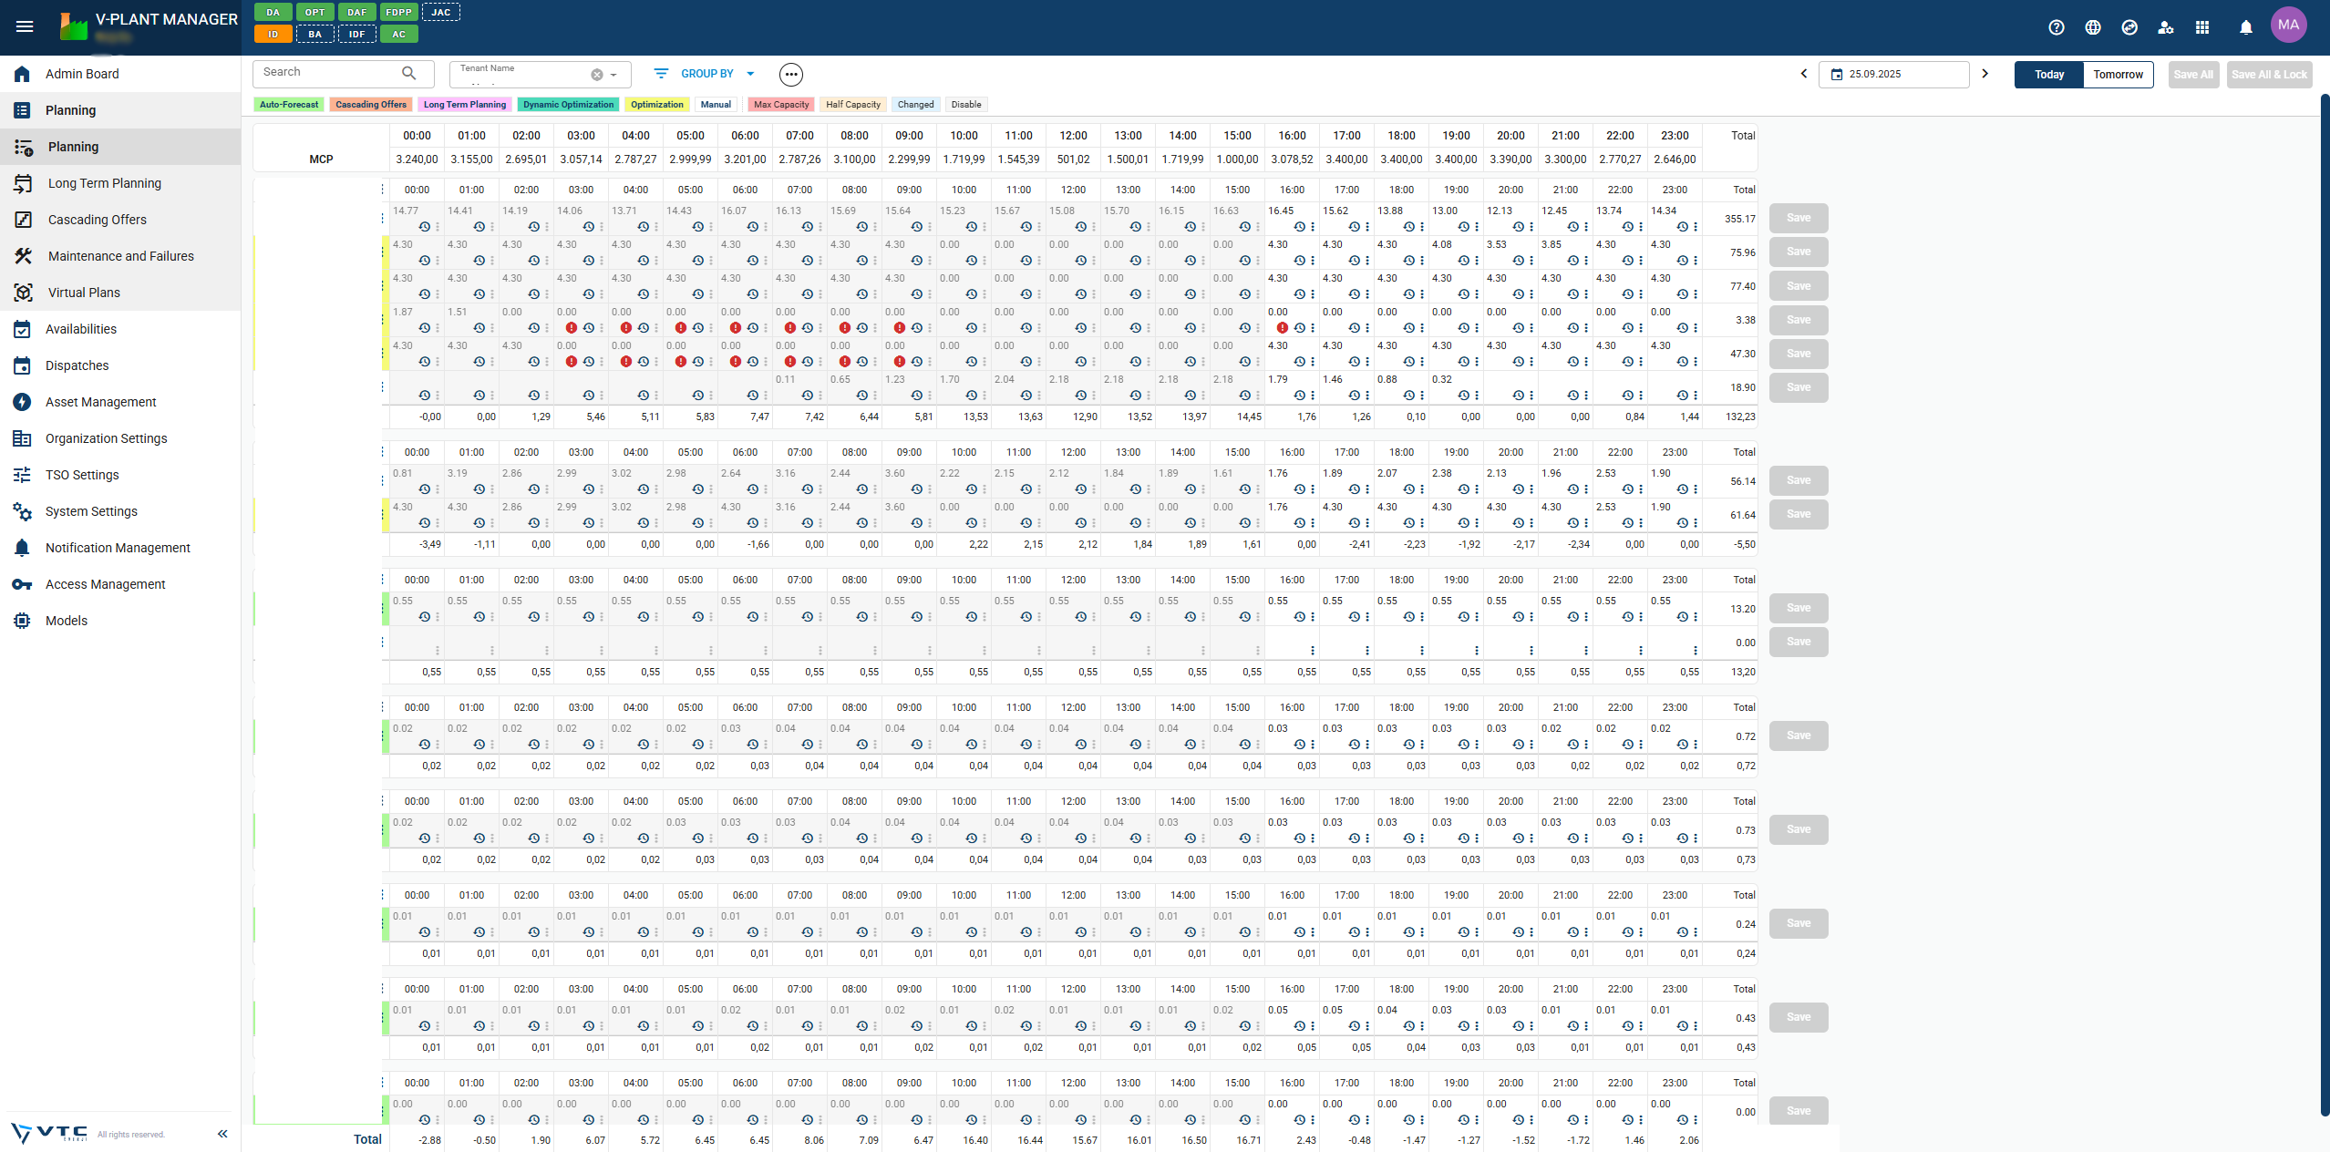Click the hamburger menu icon

point(25,26)
